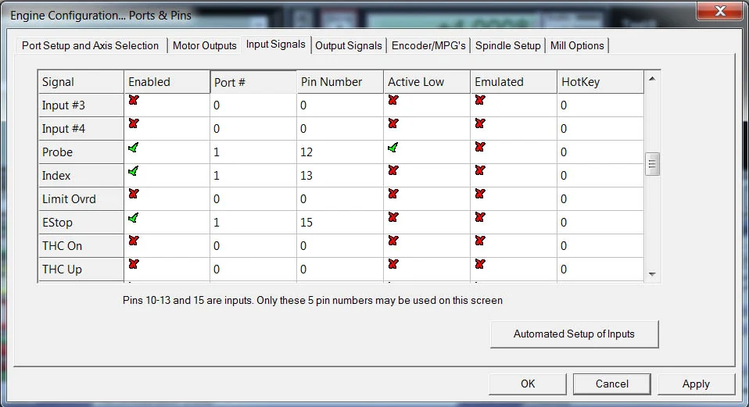Click the HotKey cell for EStop
The height and width of the screenshot is (407, 749).
coord(600,222)
